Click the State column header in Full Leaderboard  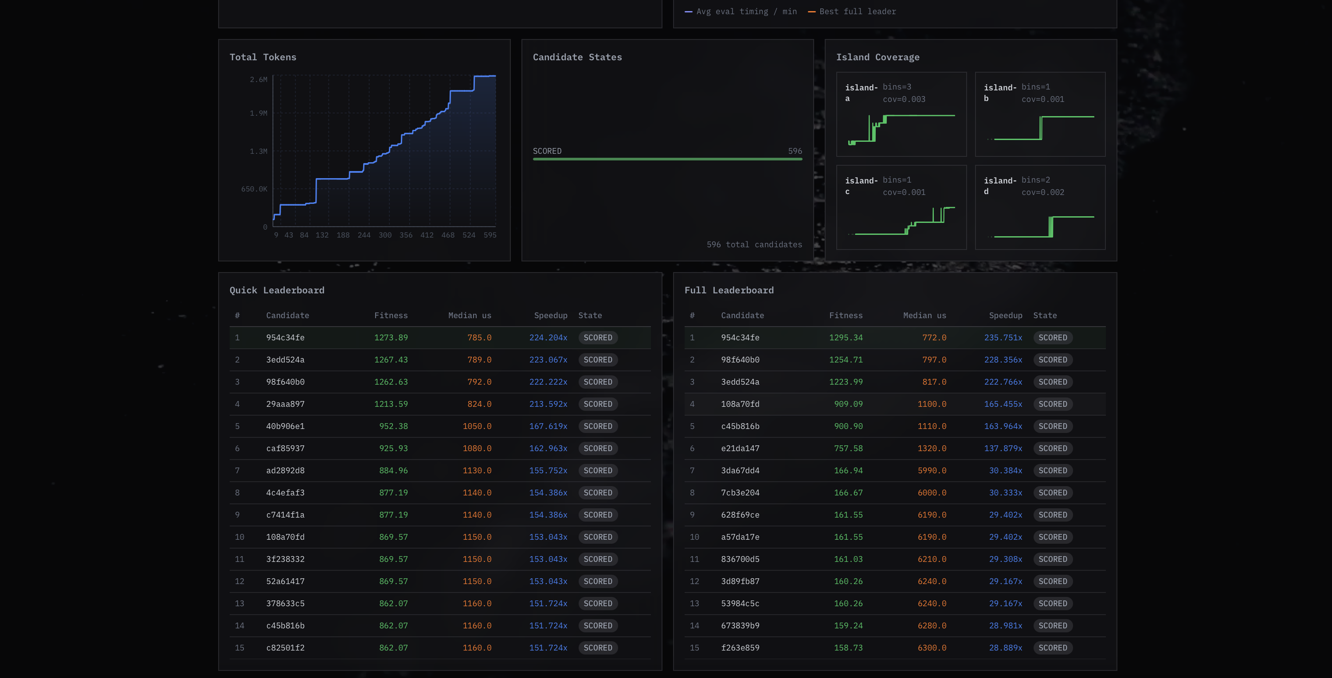pos(1045,315)
